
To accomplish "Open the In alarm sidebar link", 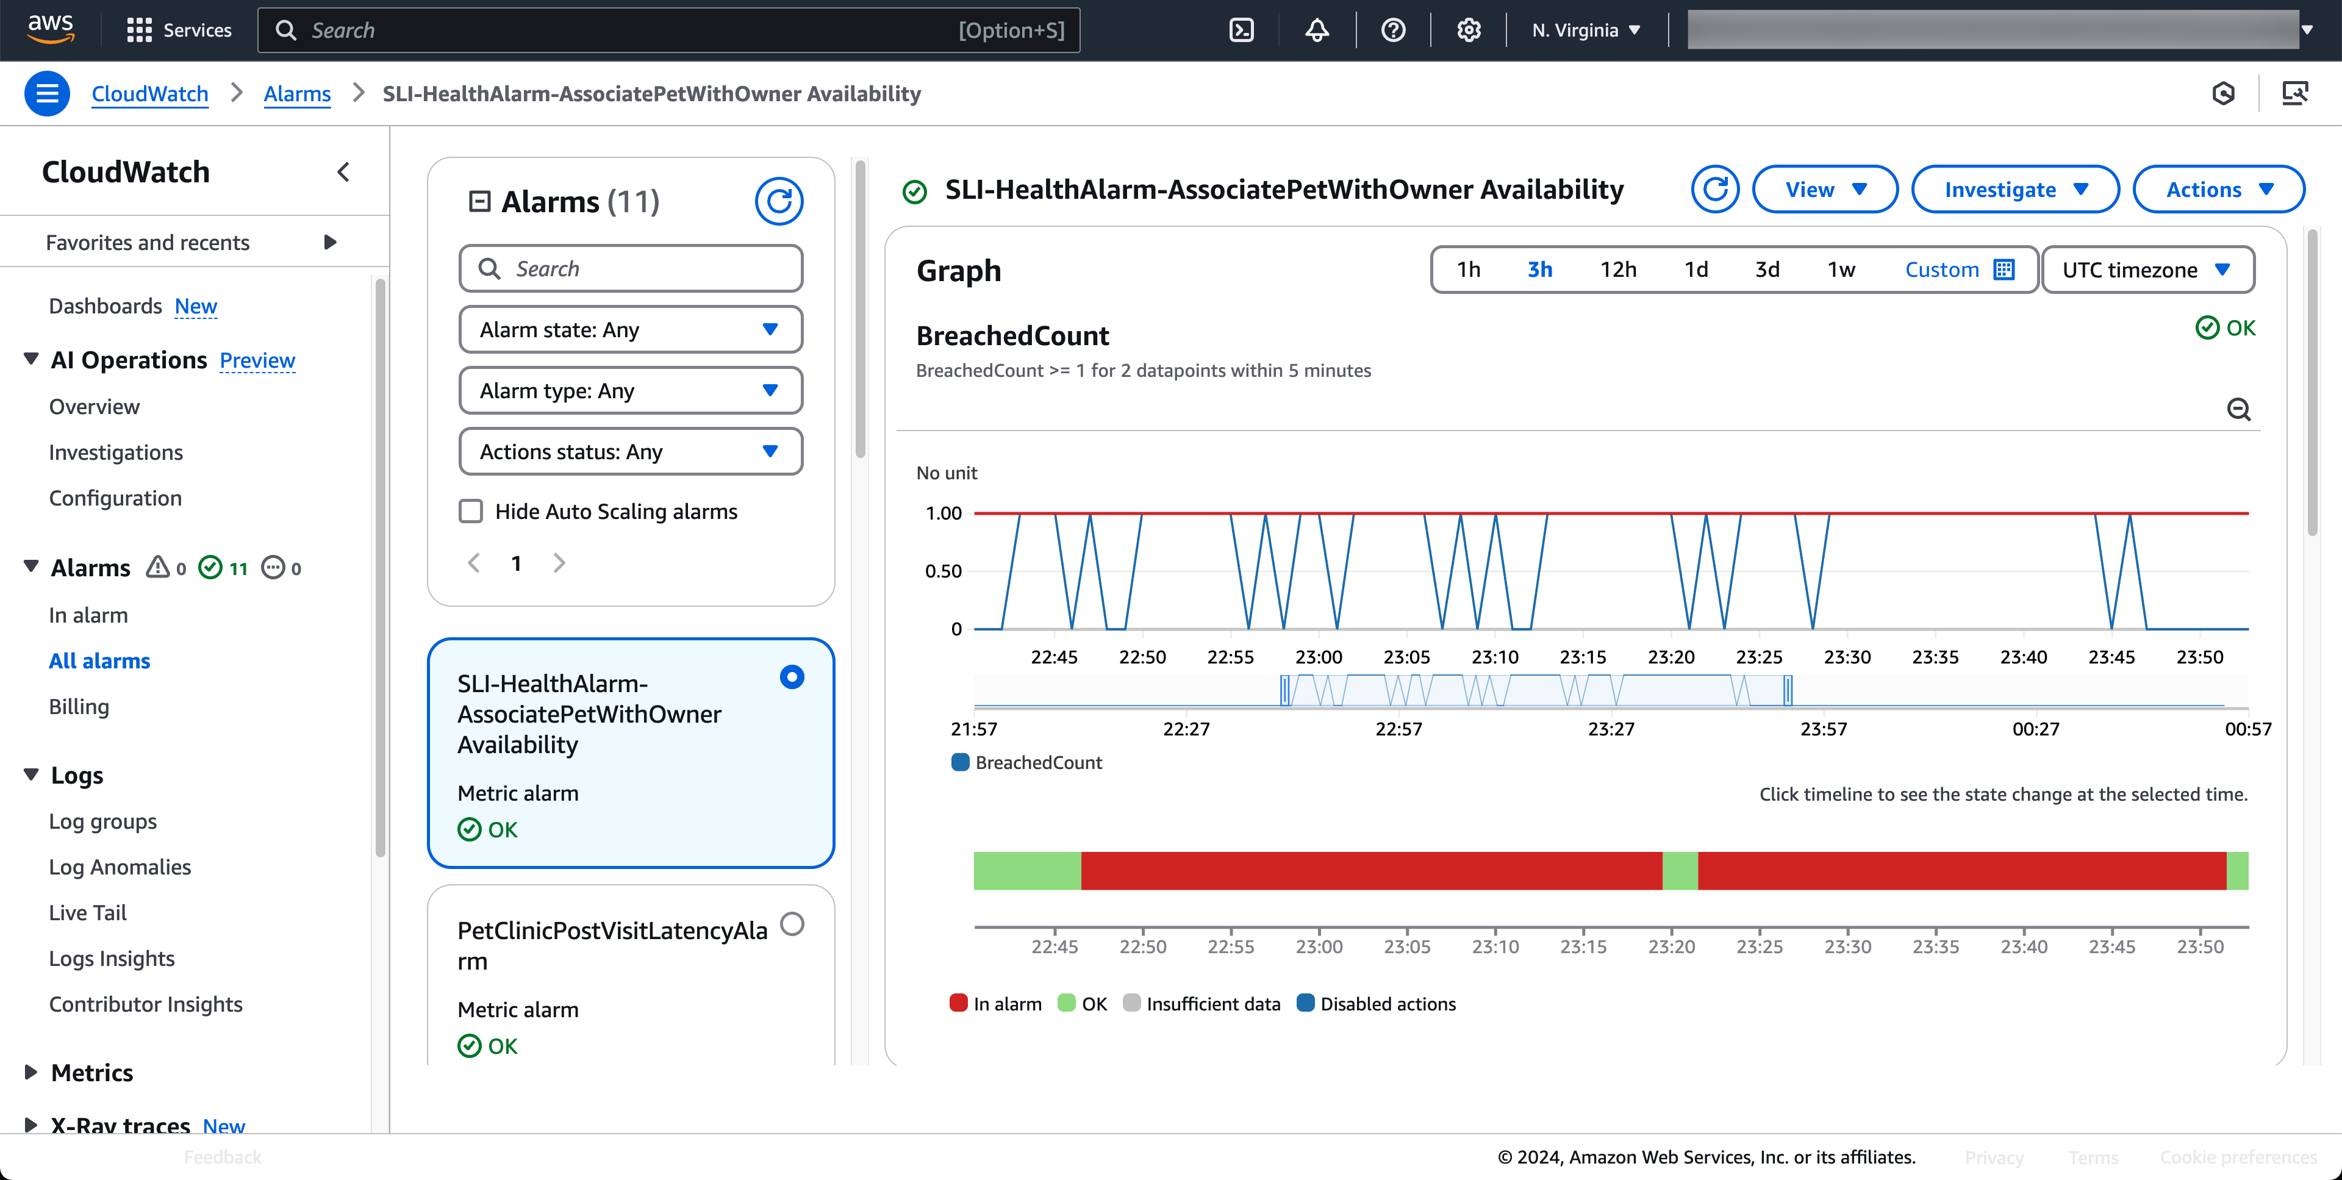I will 88,615.
